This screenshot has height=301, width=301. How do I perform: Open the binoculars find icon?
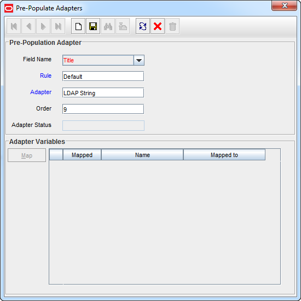(x=108, y=26)
